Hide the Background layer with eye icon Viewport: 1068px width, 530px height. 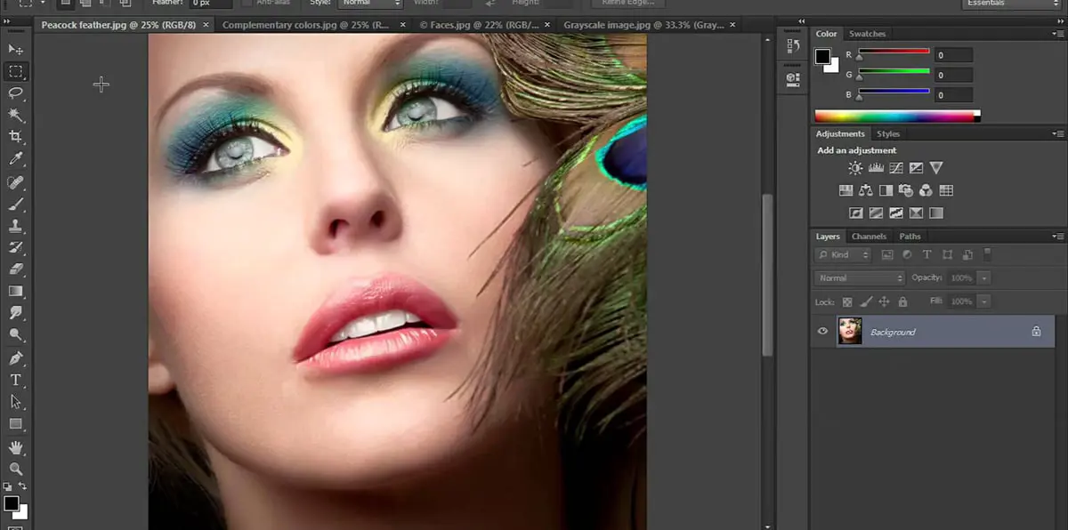pos(822,332)
